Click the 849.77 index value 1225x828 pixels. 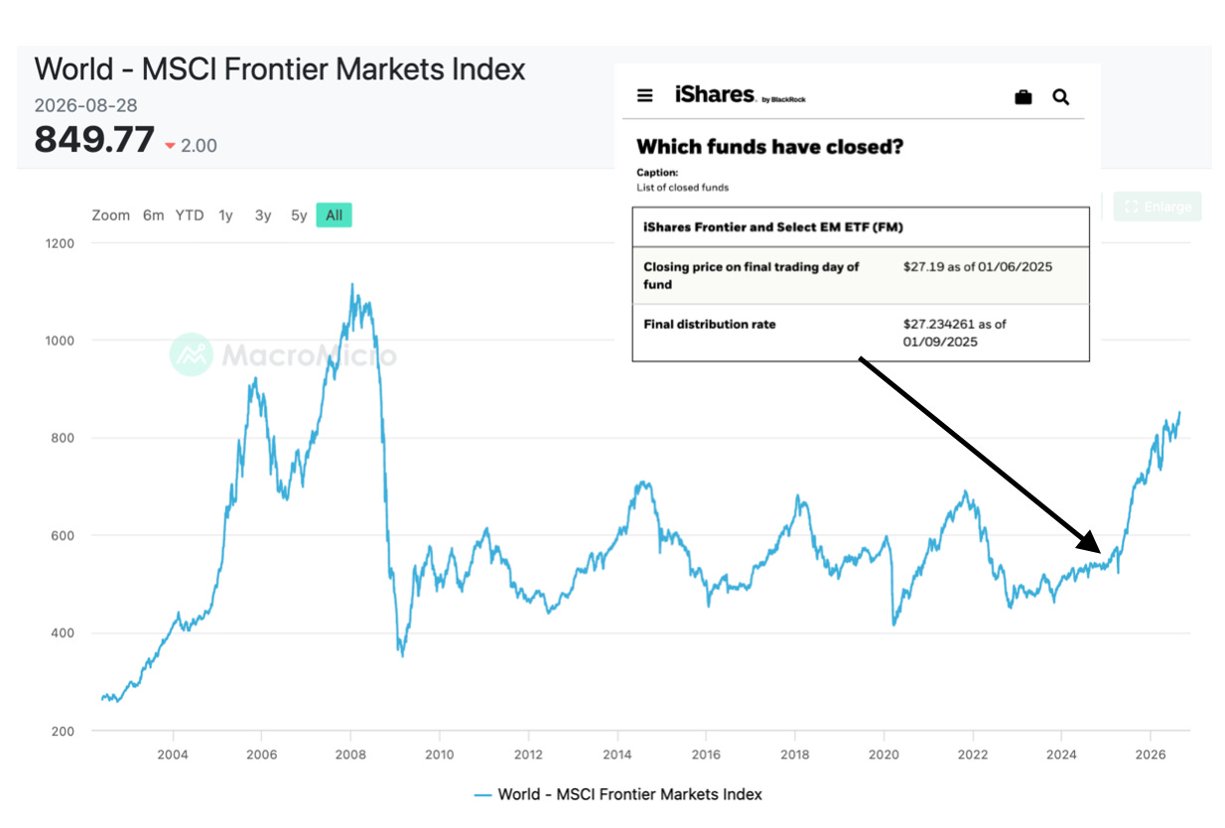(x=94, y=140)
